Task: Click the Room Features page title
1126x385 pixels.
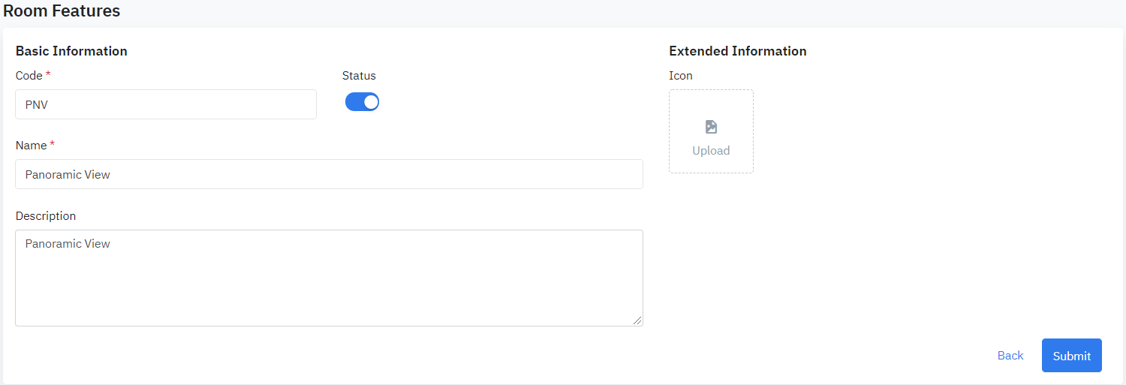Action: click(62, 11)
